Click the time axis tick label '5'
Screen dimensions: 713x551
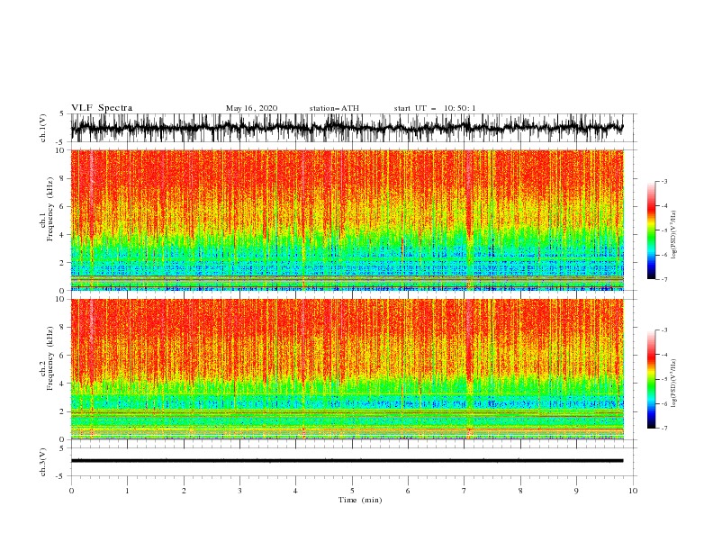click(x=352, y=491)
